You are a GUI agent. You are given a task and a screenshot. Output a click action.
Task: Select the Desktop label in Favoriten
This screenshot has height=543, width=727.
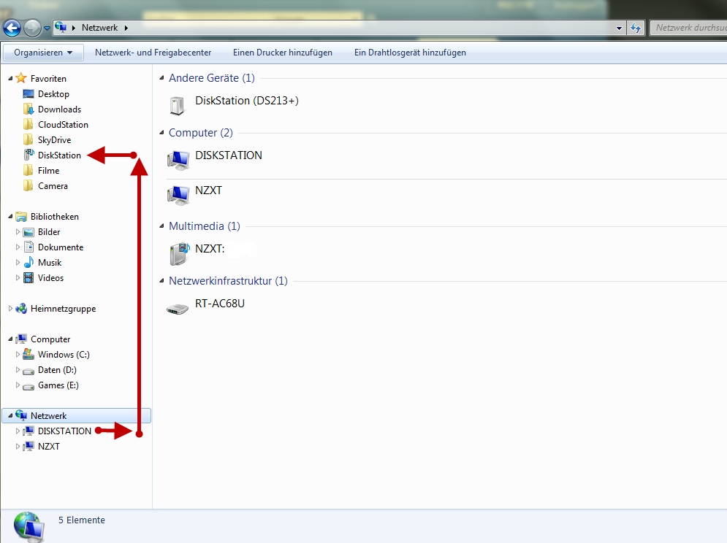coord(54,94)
